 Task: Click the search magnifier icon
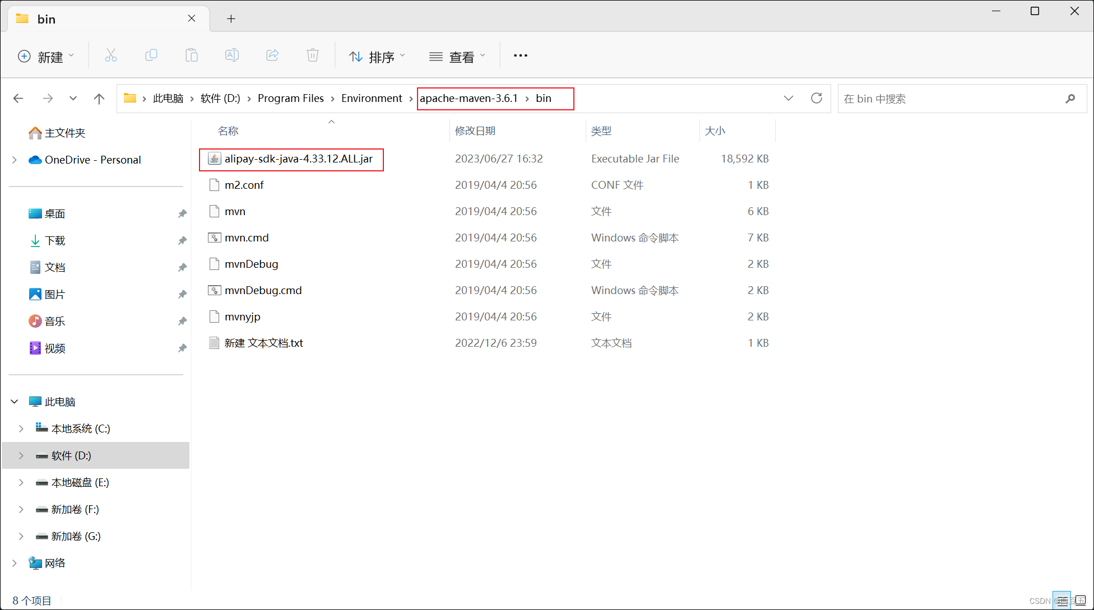[1070, 99]
